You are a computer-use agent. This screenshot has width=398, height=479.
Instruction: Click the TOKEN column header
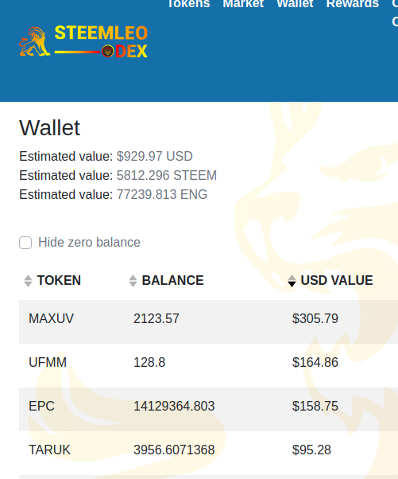coord(59,280)
